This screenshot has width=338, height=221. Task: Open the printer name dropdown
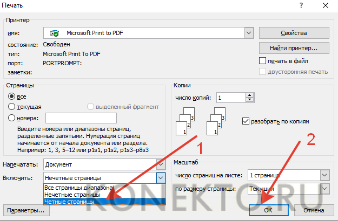click(248, 33)
